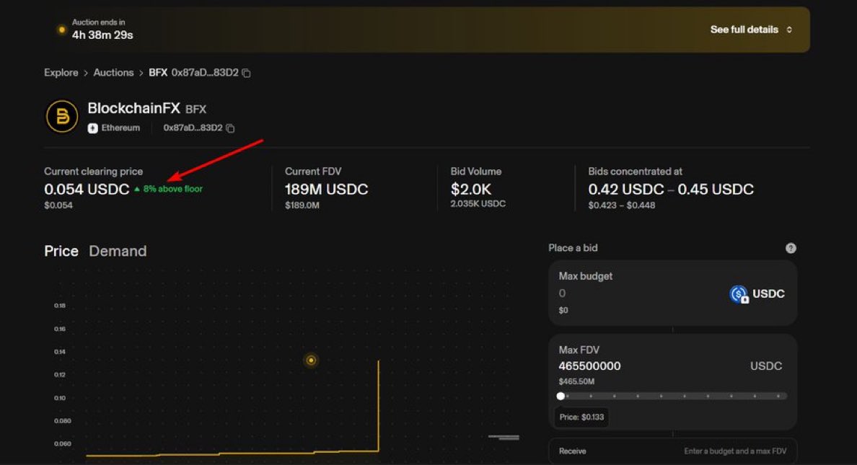Image resolution: width=857 pixels, height=465 pixels.
Task: Copy address icon next to breadcrumb BFX
Action: (247, 74)
